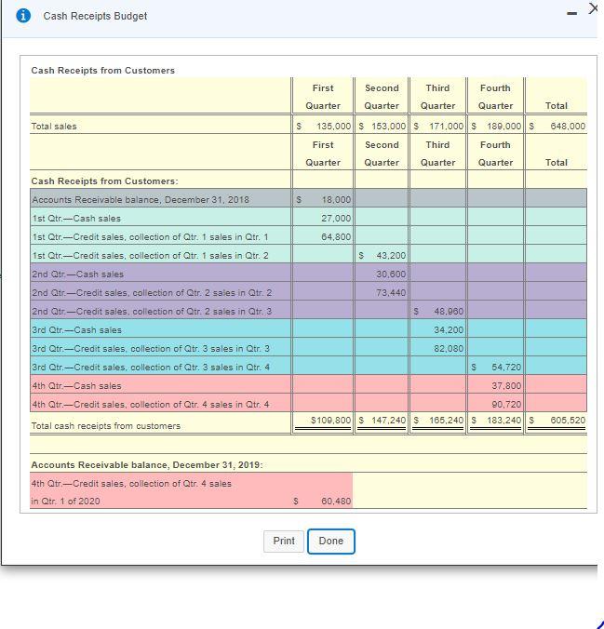The width and height of the screenshot is (604, 629).
Task: Click the 135,000 first quarter total sales value
Action: click(x=333, y=126)
